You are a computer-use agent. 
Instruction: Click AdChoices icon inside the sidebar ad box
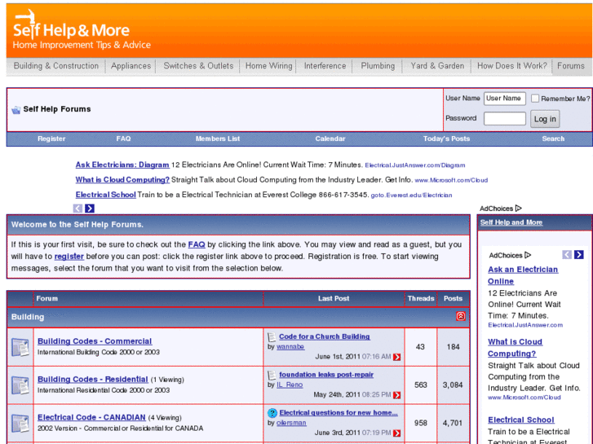pos(528,255)
